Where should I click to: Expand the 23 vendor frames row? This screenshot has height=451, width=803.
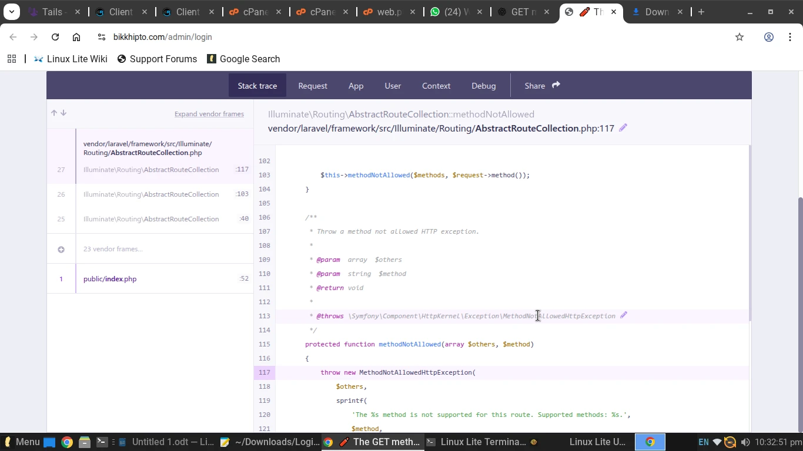coord(113,249)
